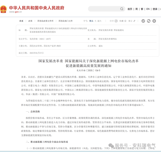Share via the Qzone star icon
161x152 pixels.
click(154, 21)
